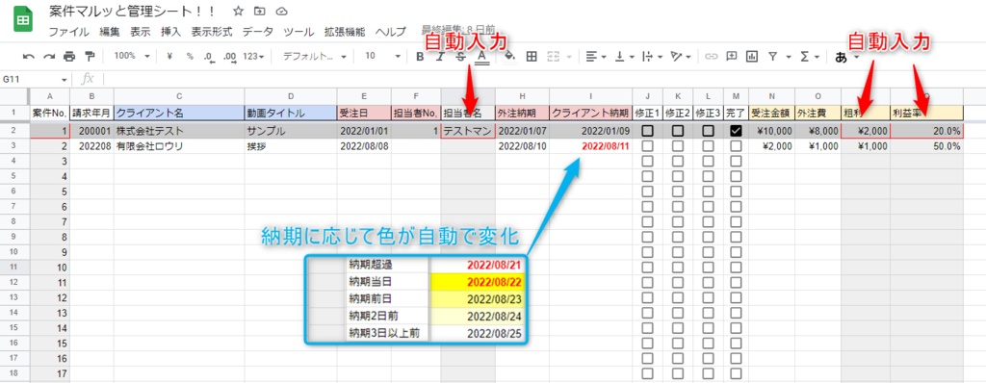Check 修正3 checkbox for 有限会社ロウリ
Screen dimensions: 986x383
click(708, 146)
